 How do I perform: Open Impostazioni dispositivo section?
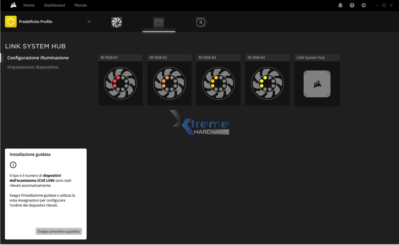coord(33,67)
